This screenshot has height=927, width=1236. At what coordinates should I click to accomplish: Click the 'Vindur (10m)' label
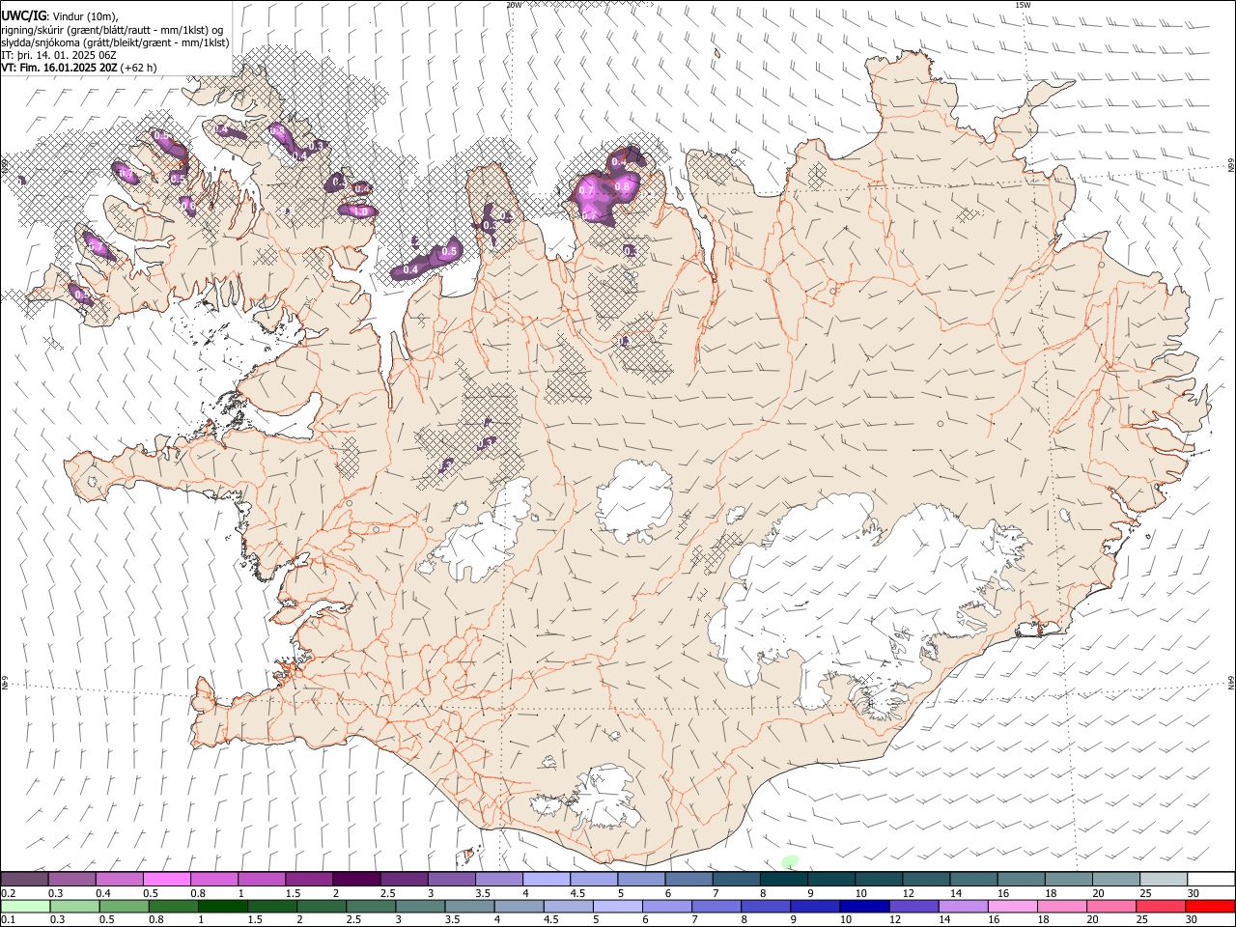tap(85, 16)
